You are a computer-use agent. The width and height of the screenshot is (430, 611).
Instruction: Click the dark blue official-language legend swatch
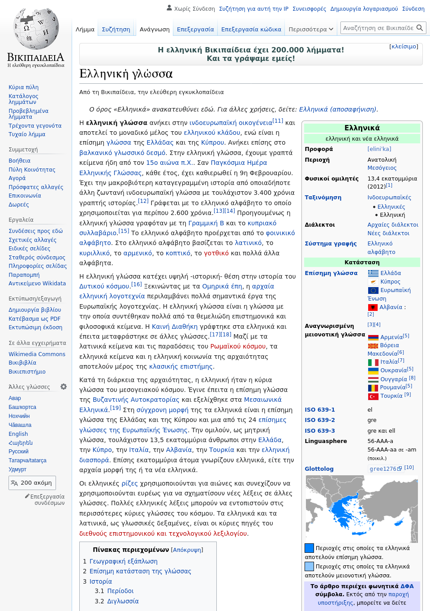coord(309,548)
